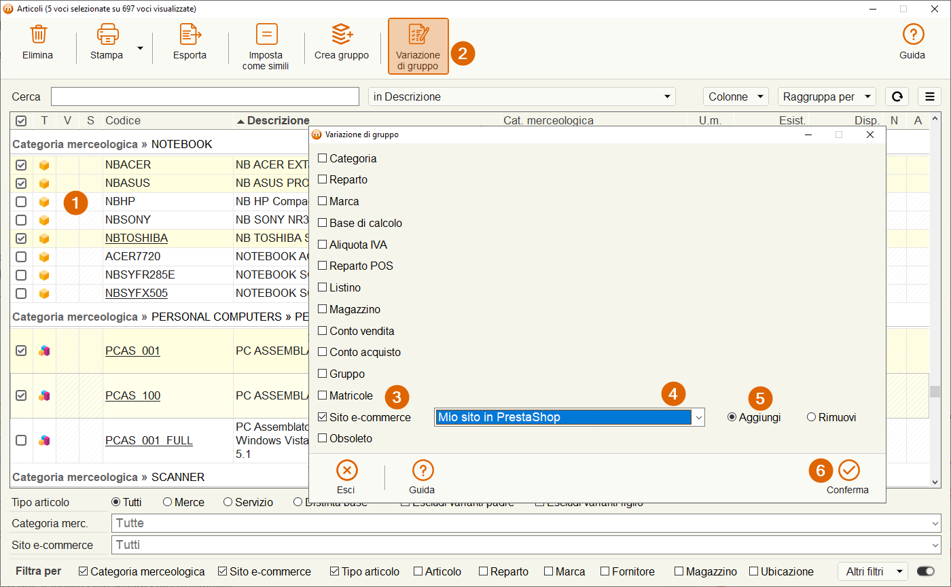This screenshot has width=951, height=587.
Task: Click the Variazione di gruppo toolbar button
Action: [418, 46]
